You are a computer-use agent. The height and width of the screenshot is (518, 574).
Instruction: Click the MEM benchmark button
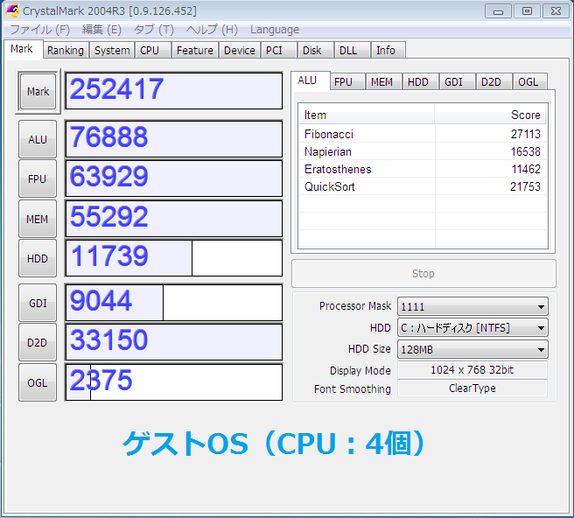click(x=38, y=219)
